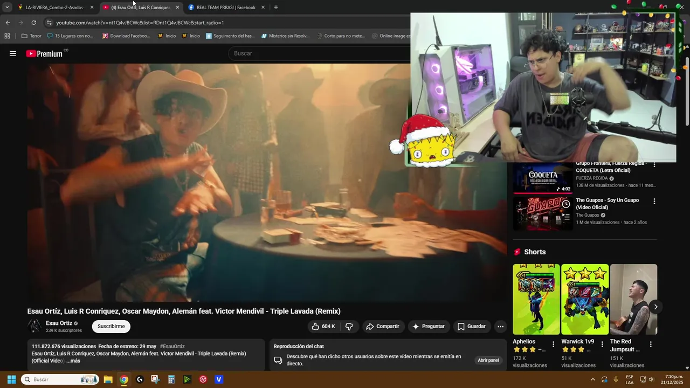Open Logitech G HUB taskbar icon
690x388 pixels.
(x=140, y=379)
